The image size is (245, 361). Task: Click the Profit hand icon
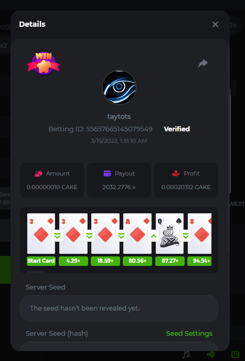176,173
